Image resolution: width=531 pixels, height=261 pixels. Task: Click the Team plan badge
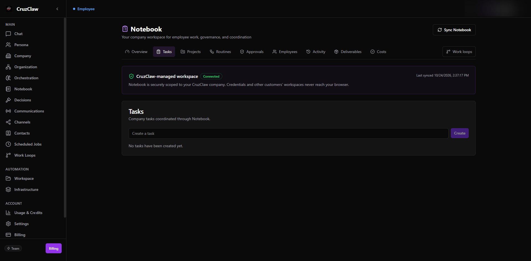(x=13, y=248)
